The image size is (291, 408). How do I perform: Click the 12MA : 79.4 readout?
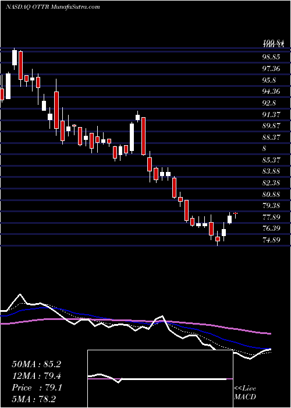(36, 376)
